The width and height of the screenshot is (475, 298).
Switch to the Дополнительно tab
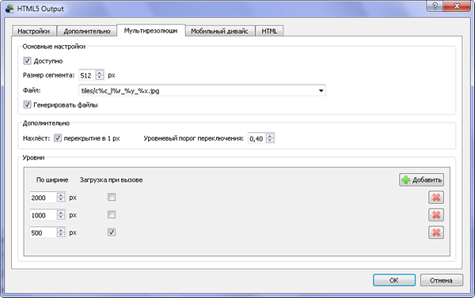(x=87, y=31)
